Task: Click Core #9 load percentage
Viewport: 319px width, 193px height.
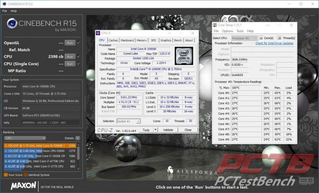Action: tap(288, 139)
